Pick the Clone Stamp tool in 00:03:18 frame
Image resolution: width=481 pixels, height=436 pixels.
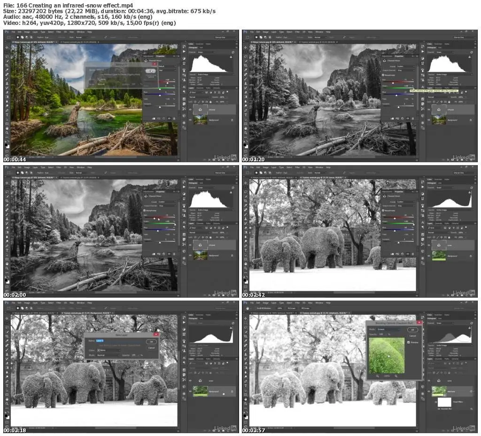7,354
